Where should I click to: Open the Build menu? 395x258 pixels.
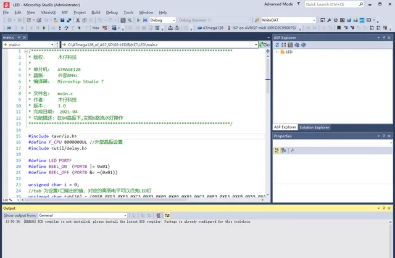96,12
